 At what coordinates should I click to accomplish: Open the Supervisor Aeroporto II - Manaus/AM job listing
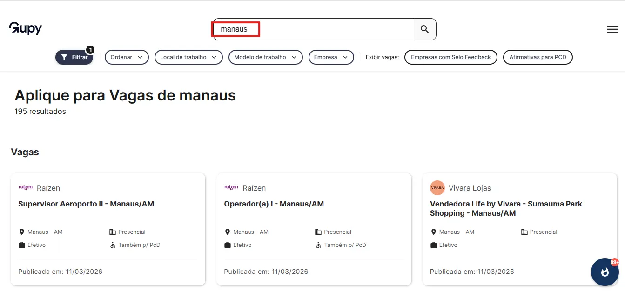[86, 204]
